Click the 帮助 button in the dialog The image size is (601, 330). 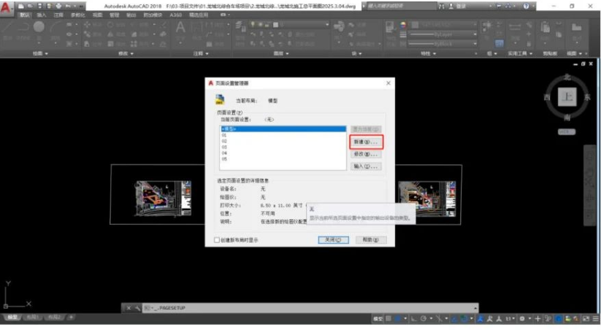pyautogui.click(x=371, y=240)
